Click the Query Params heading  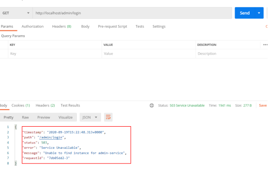tap(13, 36)
